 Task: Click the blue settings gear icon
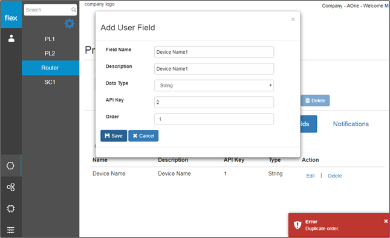70,24
